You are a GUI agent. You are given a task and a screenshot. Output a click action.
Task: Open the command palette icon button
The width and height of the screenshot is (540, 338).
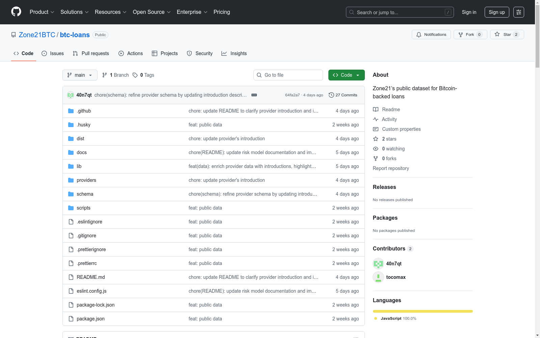(519, 12)
